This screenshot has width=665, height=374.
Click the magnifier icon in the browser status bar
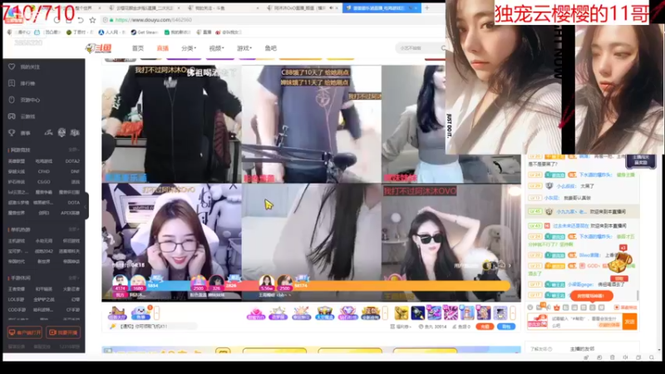click(x=652, y=357)
